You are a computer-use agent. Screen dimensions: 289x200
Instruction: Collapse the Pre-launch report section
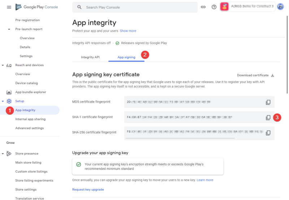point(9,29)
